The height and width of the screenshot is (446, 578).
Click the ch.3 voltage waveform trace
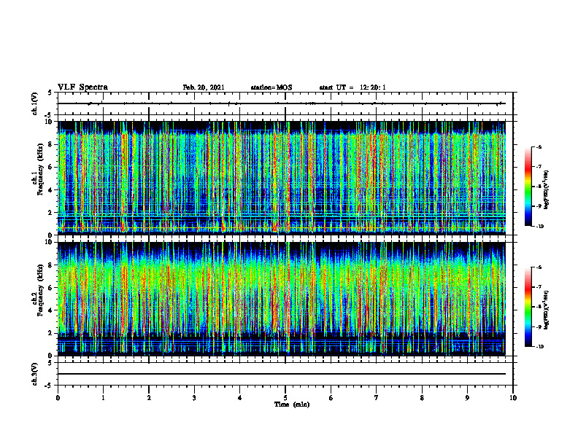[x=282, y=374]
